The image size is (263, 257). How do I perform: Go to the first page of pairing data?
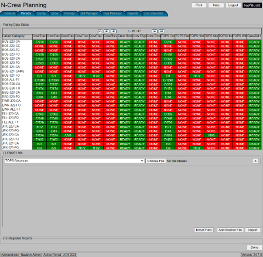pyautogui.click(x=106, y=31)
